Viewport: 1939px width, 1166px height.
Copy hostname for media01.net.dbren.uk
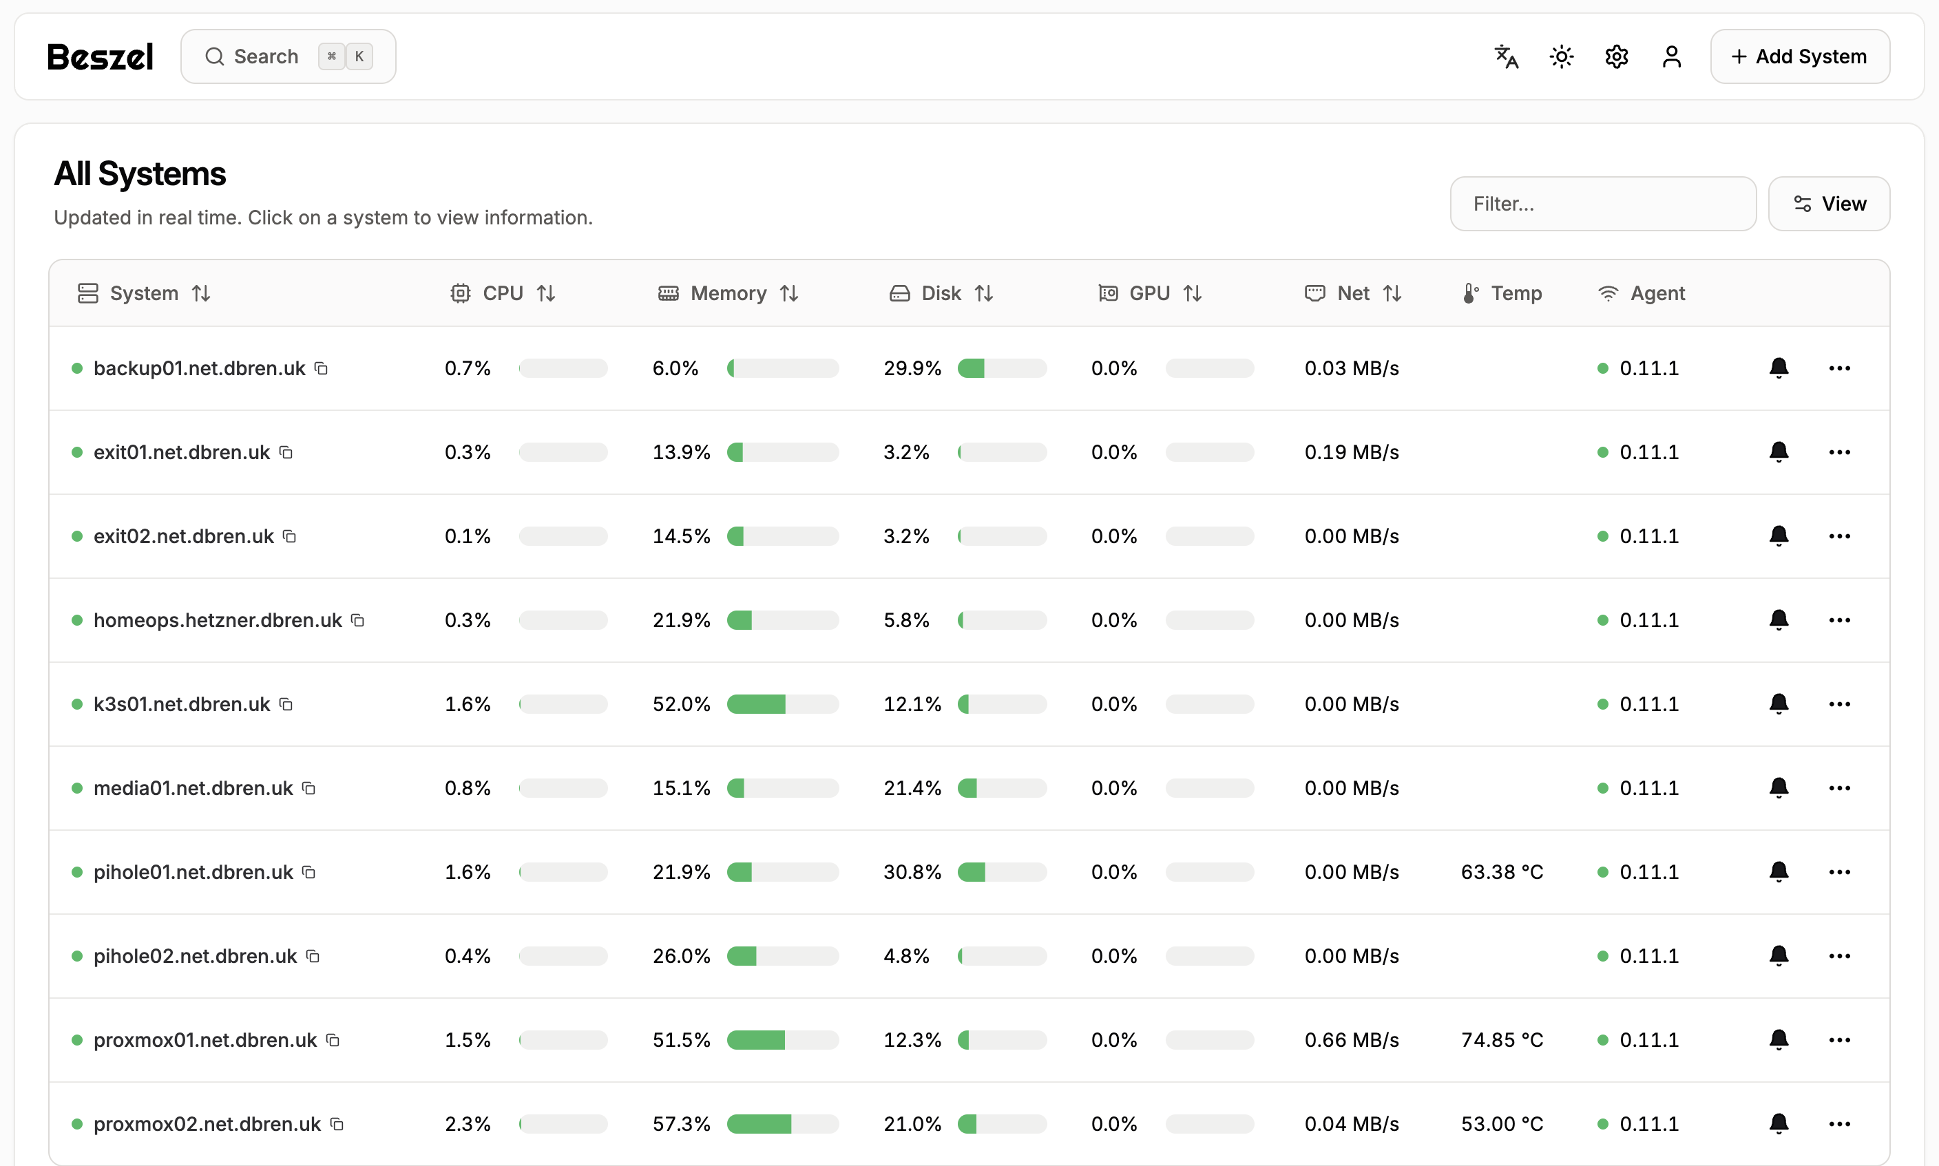[x=309, y=788]
